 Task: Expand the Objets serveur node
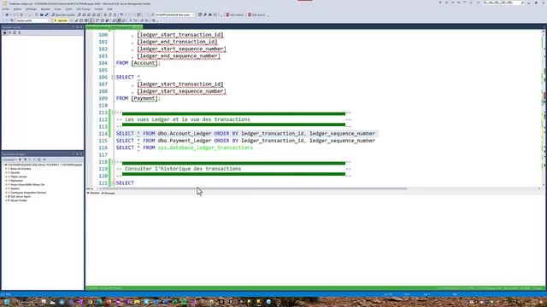6,177
